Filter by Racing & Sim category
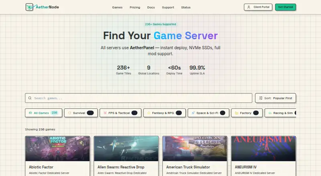The height and width of the screenshot is (176, 321). [x=280, y=113]
